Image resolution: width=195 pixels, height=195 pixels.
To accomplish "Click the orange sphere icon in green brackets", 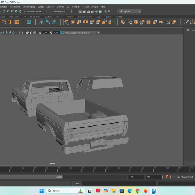I will click(x=67, y=22).
